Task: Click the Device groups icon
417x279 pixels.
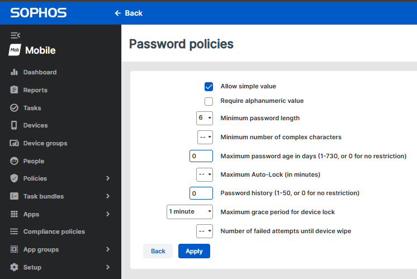Action: 14,143
